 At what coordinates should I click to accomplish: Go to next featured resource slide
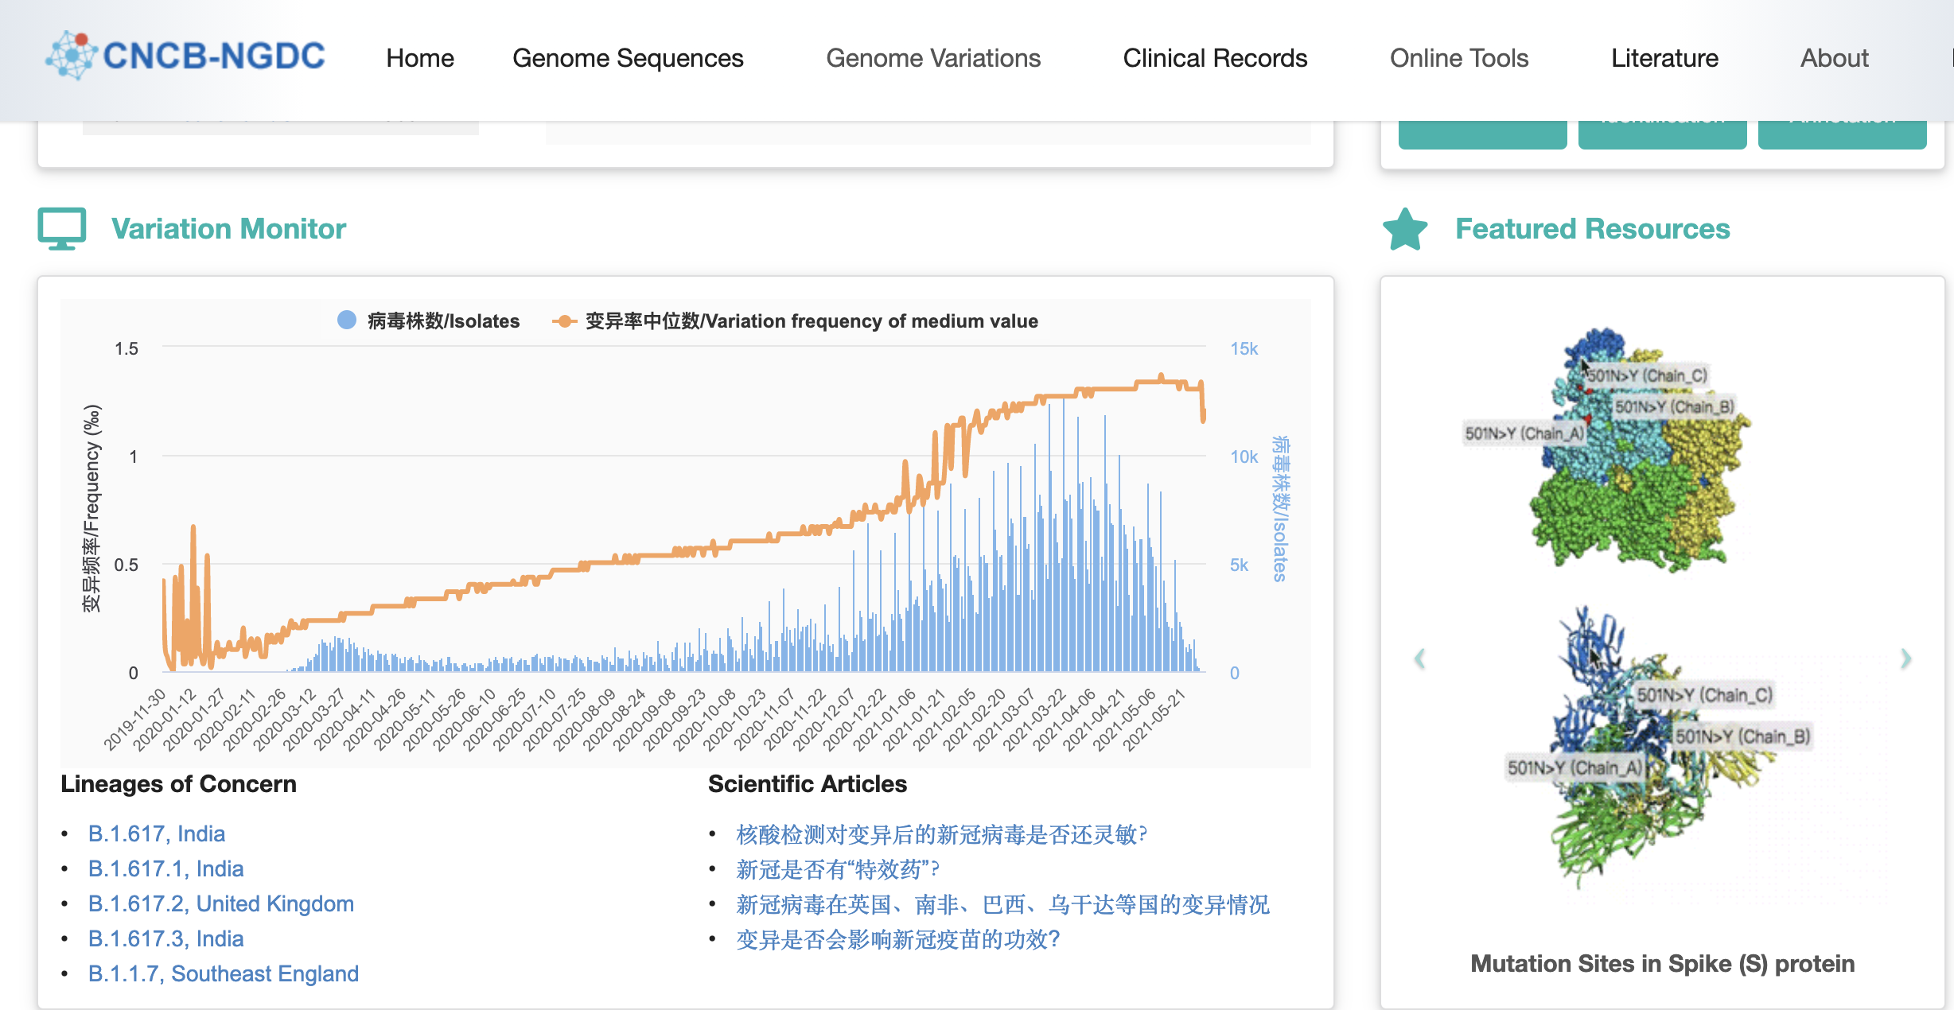click(x=1906, y=658)
